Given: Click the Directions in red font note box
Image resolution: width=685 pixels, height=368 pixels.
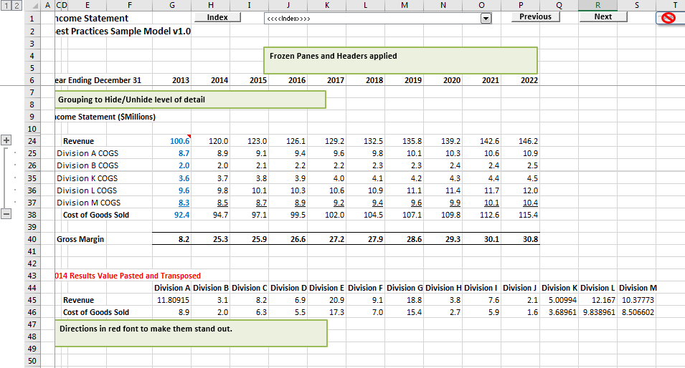Looking at the screenshot, I should tap(191, 333).
